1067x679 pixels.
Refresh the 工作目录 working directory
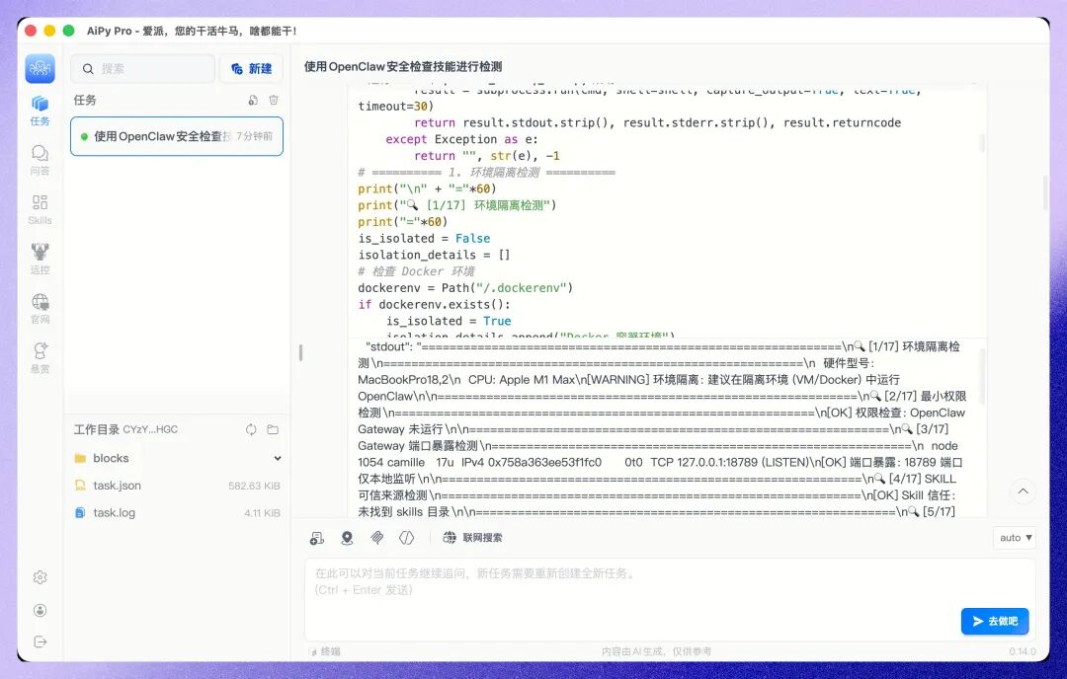tap(251, 429)
